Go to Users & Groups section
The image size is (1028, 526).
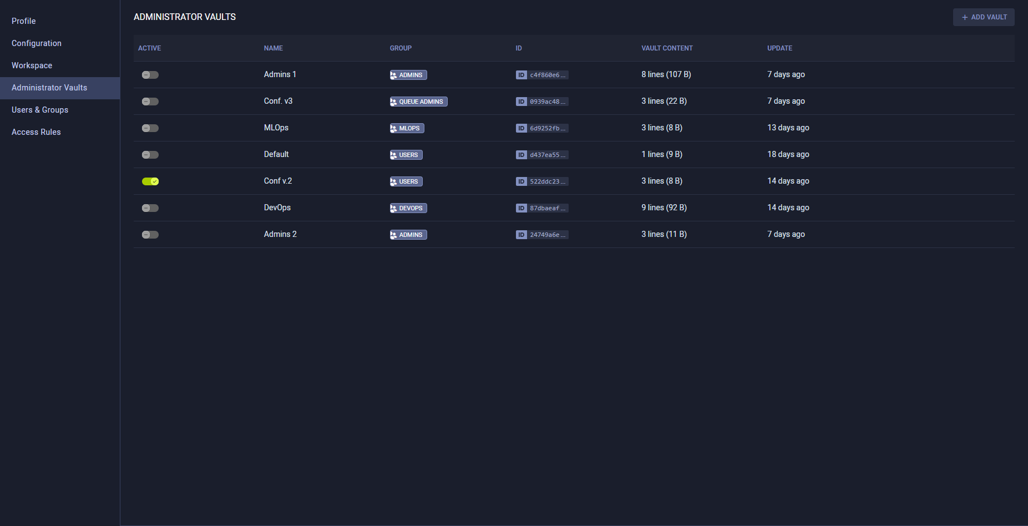coord(40,110)
